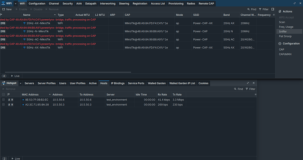
Task: Switch to the Provisioning tab
Action: (x=176, y=3)
